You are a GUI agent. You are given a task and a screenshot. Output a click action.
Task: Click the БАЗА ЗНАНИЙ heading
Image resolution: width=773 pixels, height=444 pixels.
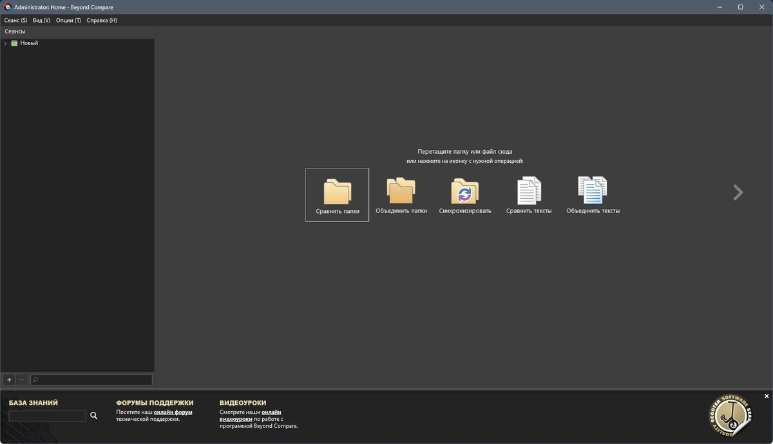coord(33,403)
